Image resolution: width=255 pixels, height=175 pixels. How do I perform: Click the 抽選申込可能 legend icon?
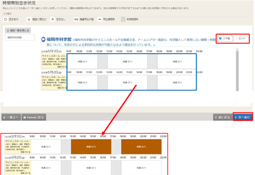pyautogui.click(x=76, y=19)
